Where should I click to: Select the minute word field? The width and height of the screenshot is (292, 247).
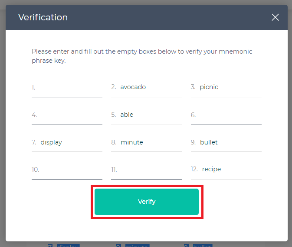click(148, 142)
